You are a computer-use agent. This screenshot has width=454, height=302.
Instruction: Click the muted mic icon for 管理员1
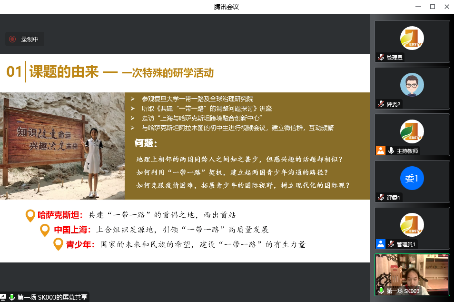[x=391, y=244]
